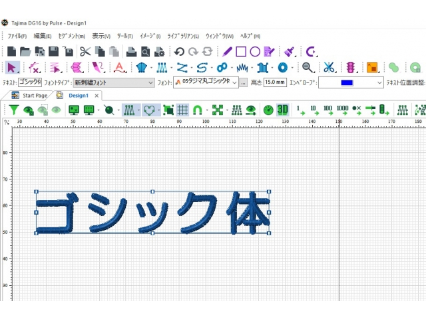Viewport: 426px width, 319px height.
Task: Expand the green magnet dropdown arrow
Action: 207,110
